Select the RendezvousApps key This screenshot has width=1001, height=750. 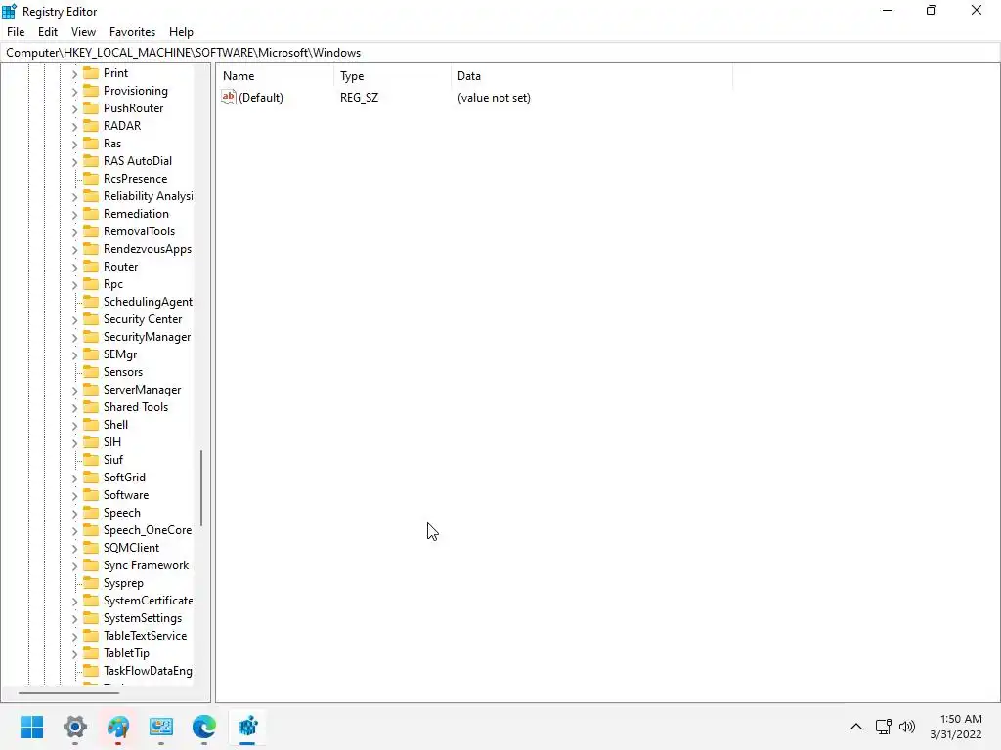coord(148,249)
